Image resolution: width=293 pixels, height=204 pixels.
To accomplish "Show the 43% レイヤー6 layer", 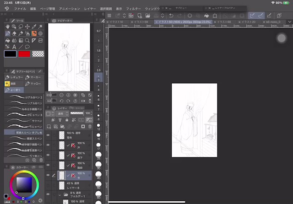I will [x=48, y=185].
